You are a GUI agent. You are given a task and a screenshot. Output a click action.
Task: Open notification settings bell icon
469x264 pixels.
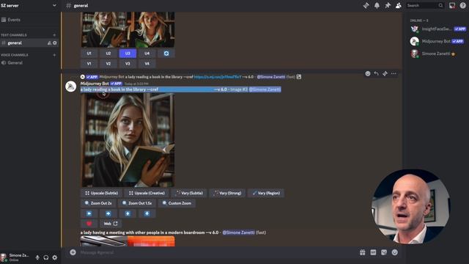click(377, 5)
